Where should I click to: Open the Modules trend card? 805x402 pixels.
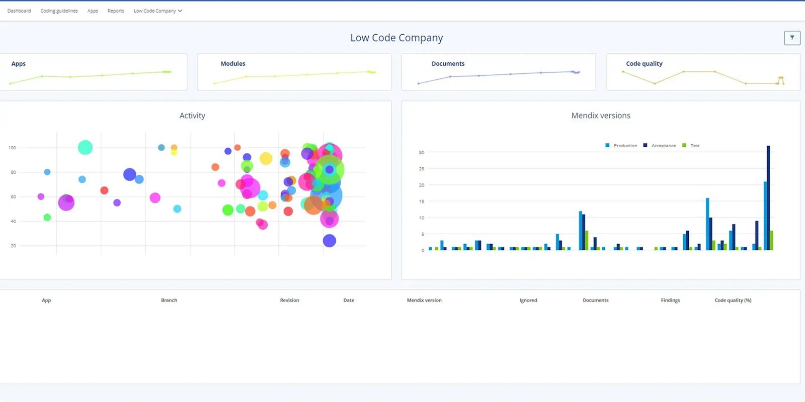coord(294,72)
